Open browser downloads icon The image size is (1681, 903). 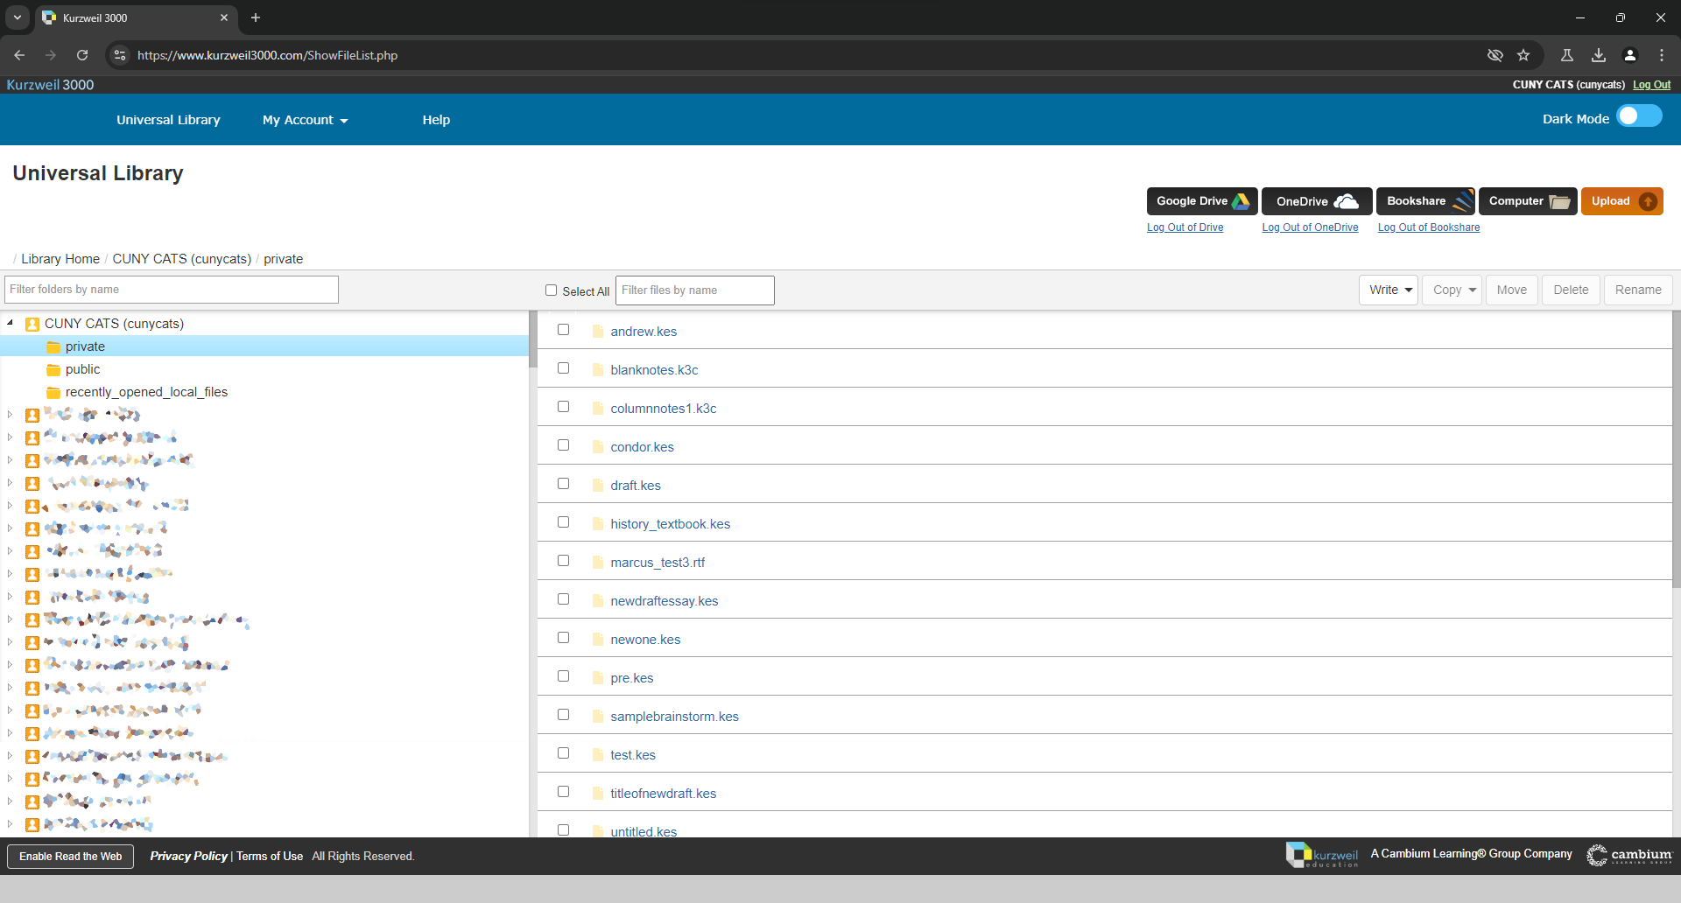(1599, 55)
